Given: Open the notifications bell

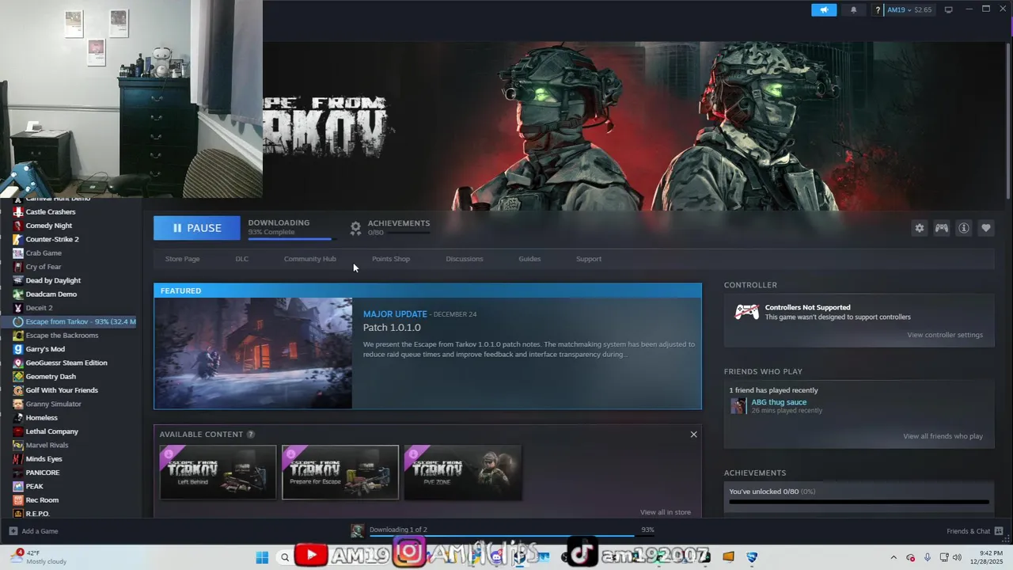Looking at the screenshot, I should (x=853, y=10).
